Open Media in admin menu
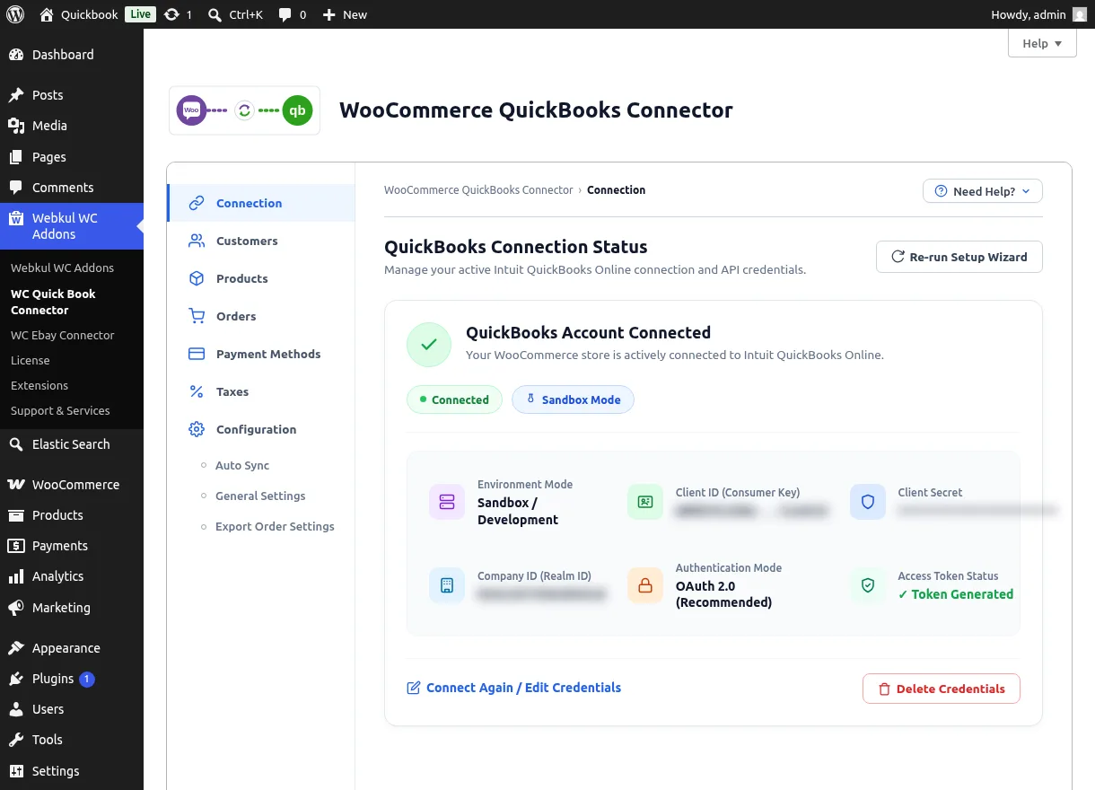Image resolution: width=1095 pixels, height=790 pixels. pyautogui.click(x=72, y=126)
